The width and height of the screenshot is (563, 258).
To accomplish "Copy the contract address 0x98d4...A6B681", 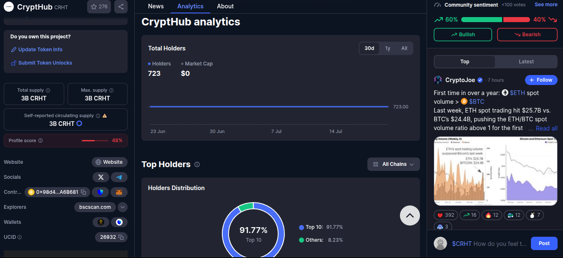I will pos(83,192).
